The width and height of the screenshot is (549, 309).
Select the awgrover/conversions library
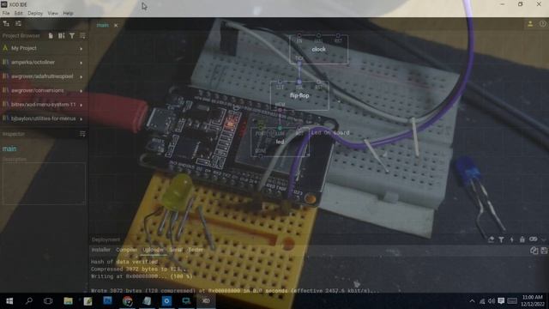(38, 90)
